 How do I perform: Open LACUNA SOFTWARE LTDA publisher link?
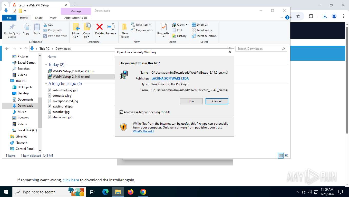coord(170,78)
